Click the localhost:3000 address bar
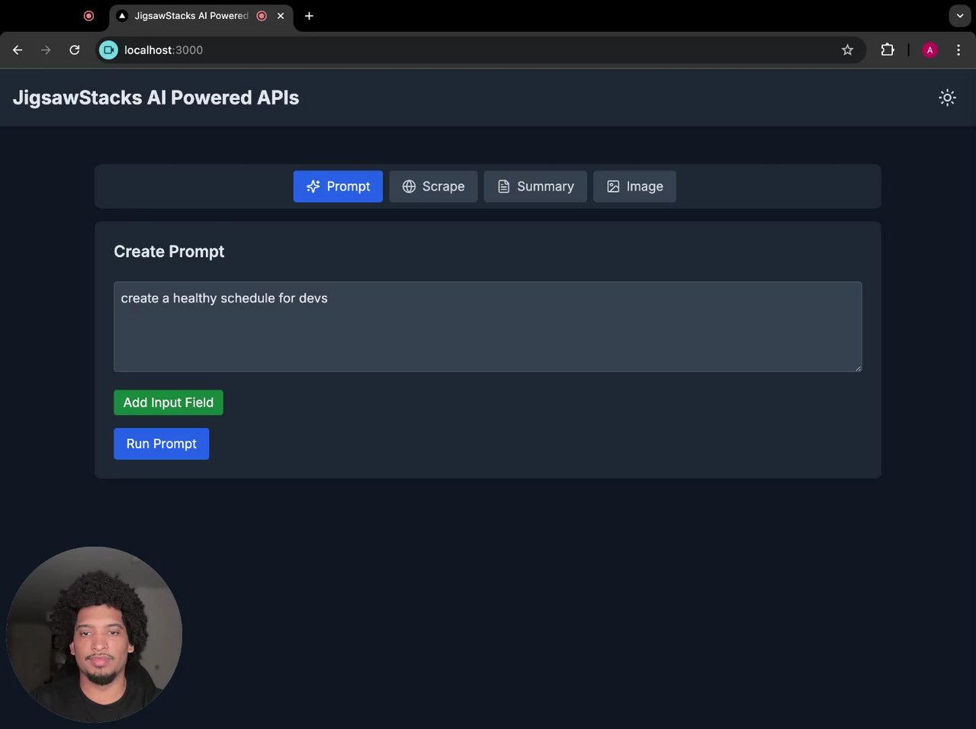This screenshot has height=729, width=976. (480, 50)
